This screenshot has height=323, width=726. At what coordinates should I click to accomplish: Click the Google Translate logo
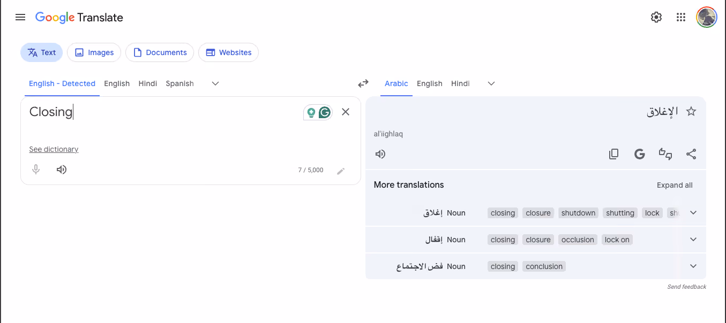click(79, 17)
